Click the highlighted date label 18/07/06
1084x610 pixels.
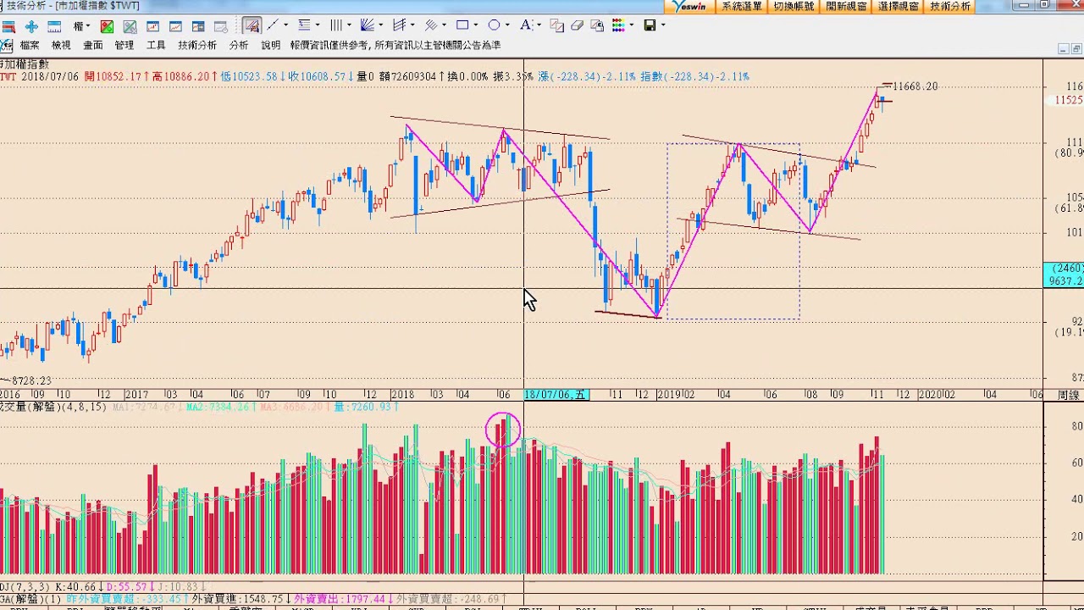pos(556,395)
